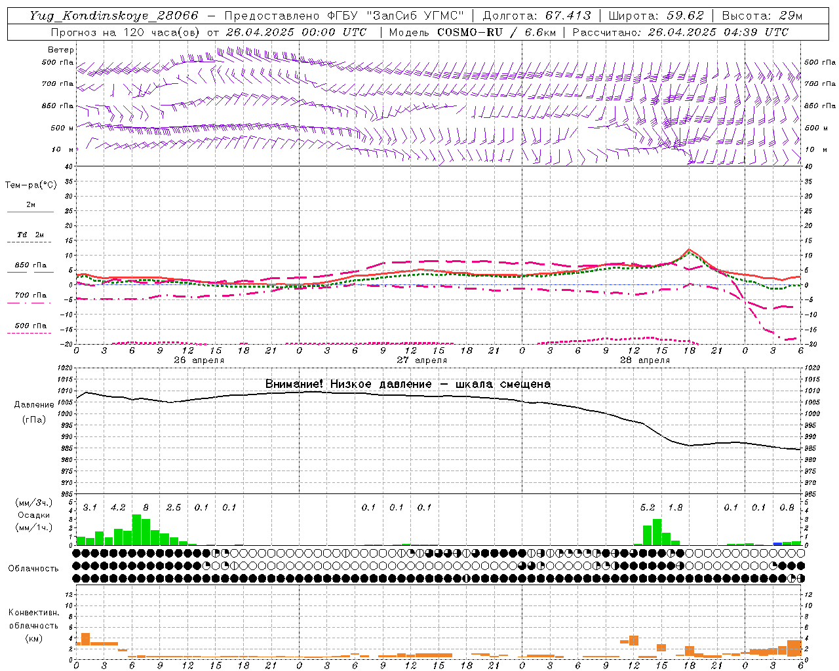This screenshot has height=671, width=839.
Task: Click the station title Yug_Kondinskoye_28066
Action: coord(114,16)
